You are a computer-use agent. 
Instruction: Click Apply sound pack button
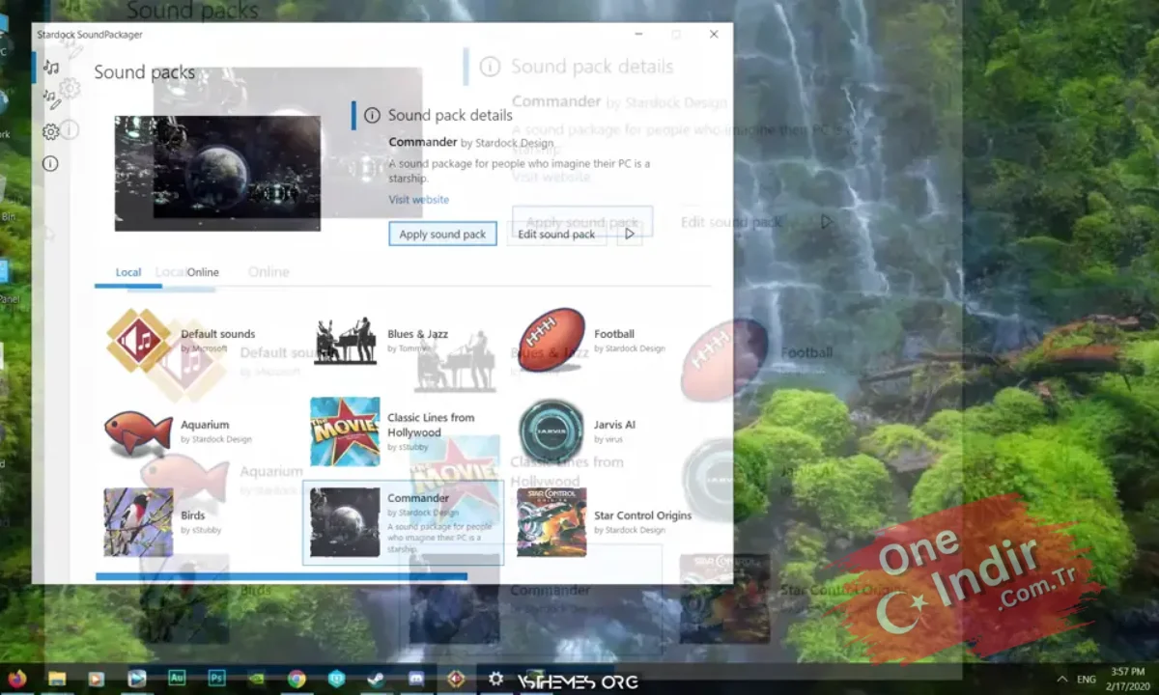[x=443, y=234]
